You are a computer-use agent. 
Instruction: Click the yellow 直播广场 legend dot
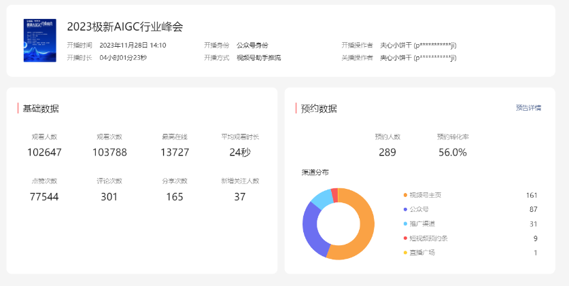pyautogui.click(x=405, y=253)
